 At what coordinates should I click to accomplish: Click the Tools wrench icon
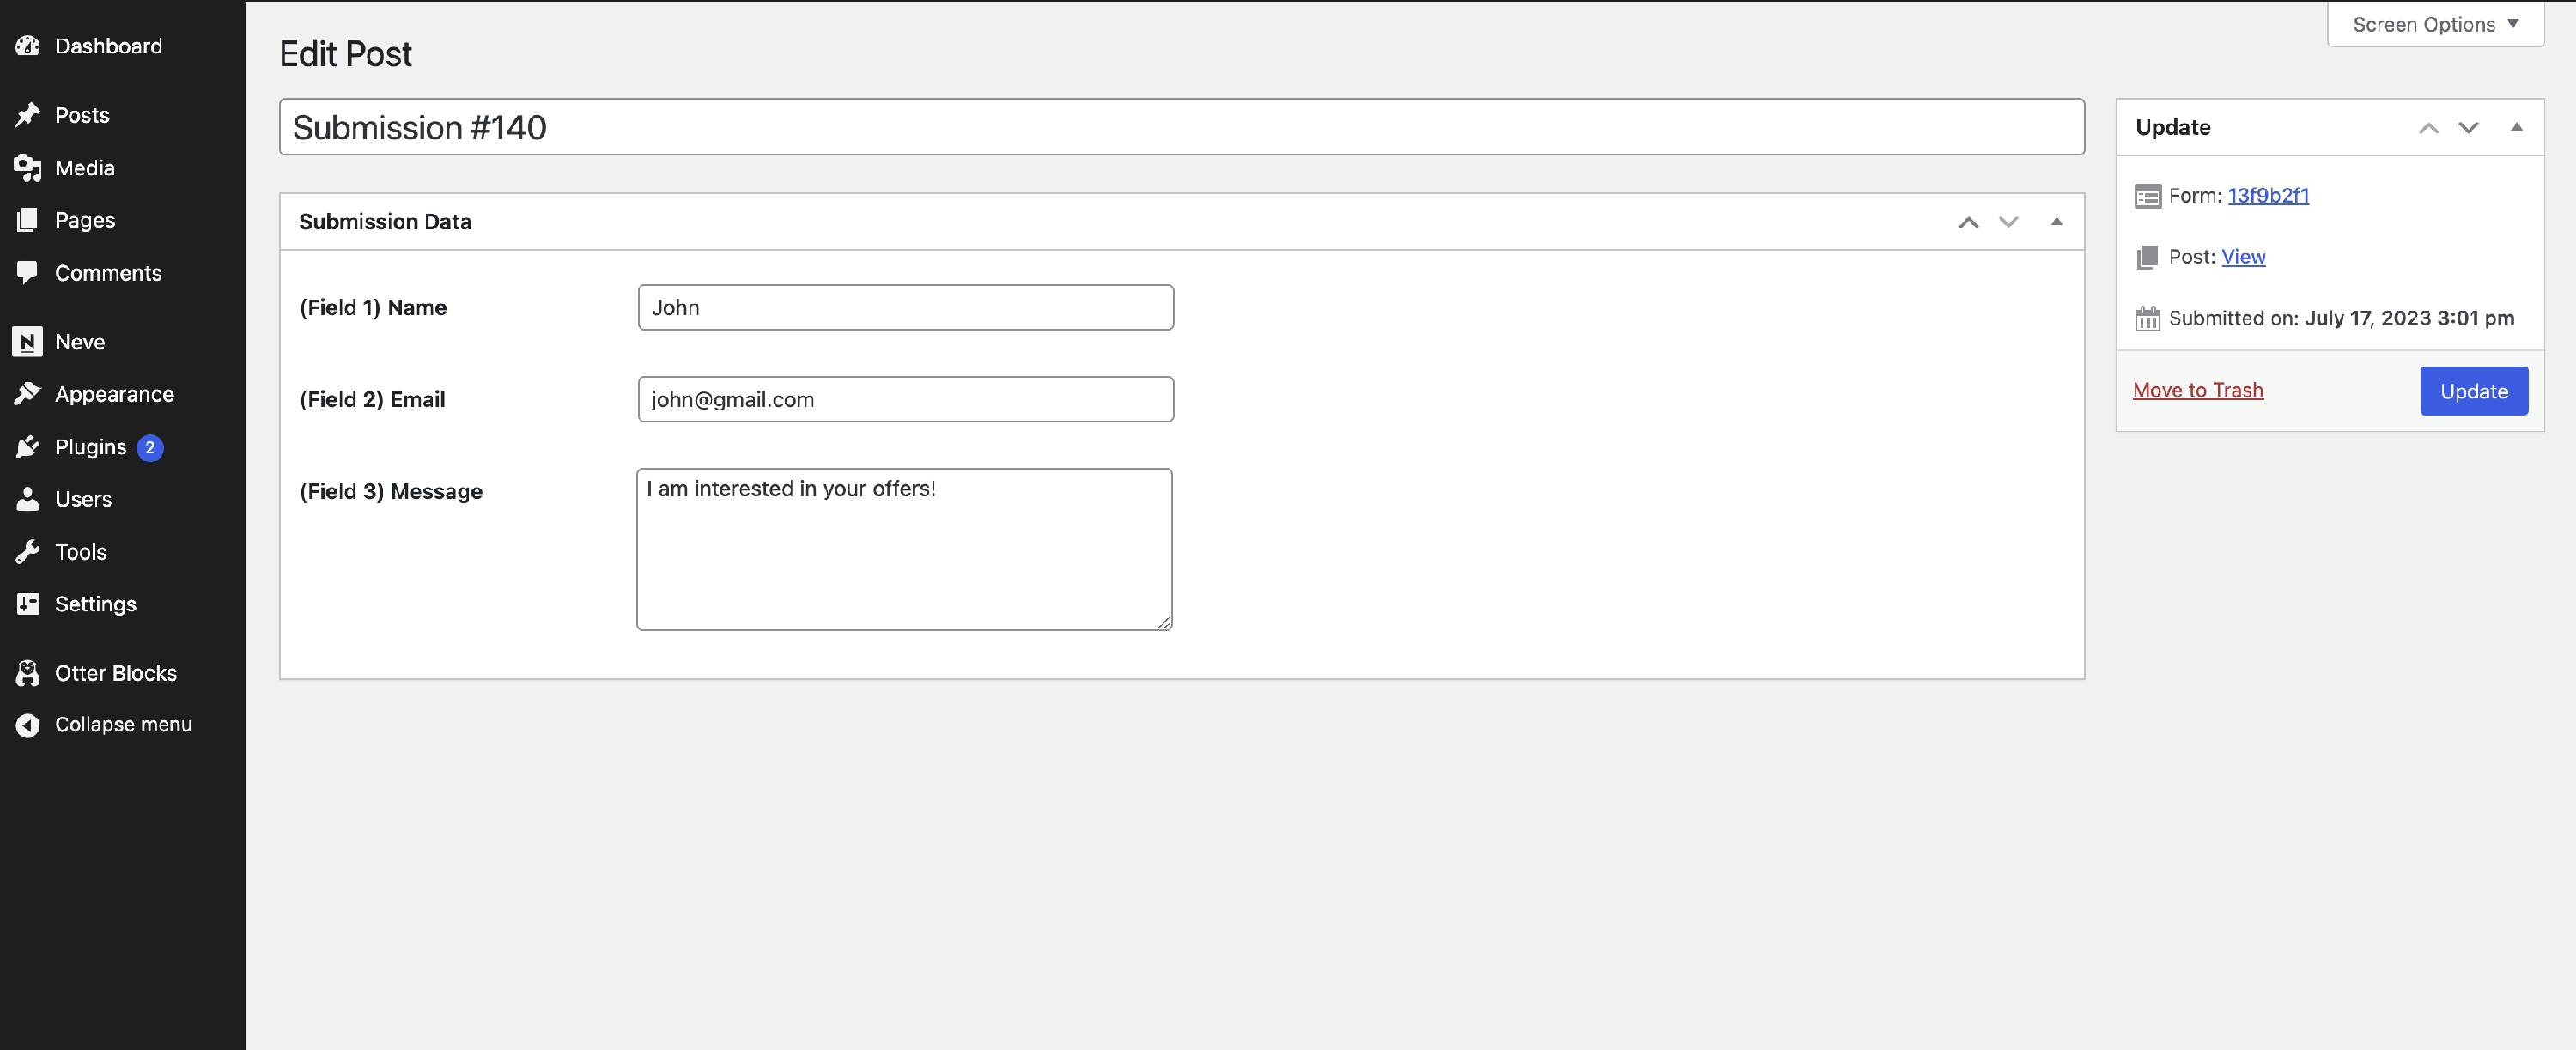pos(28,552)
